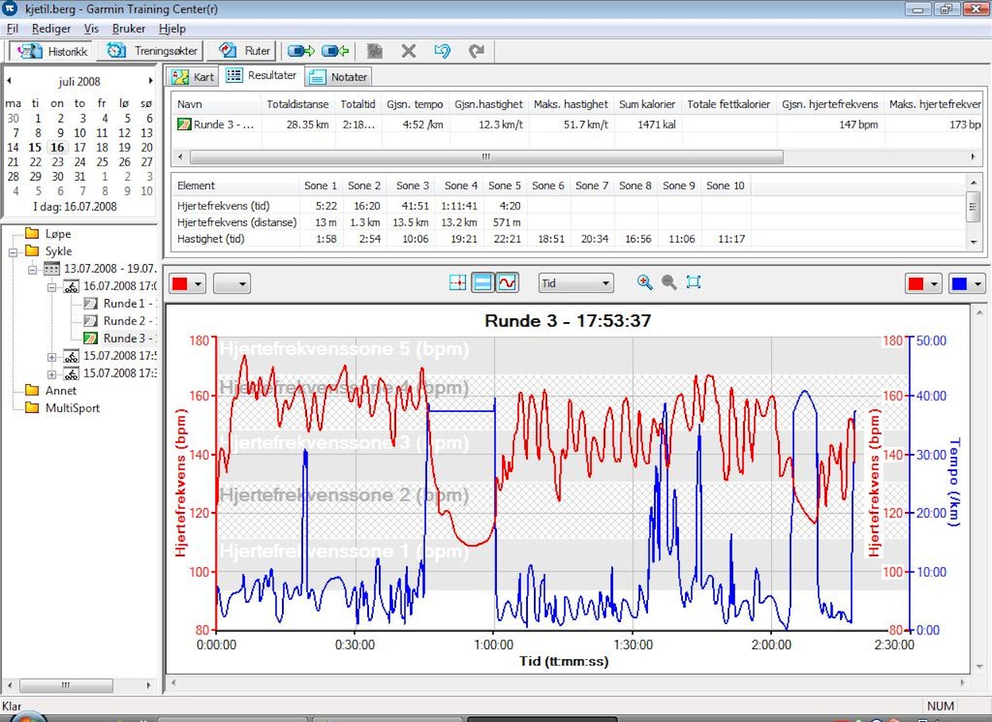Open the Tid x-axis dropdown
The height and width of the screenshot is (722, 992).
pyautogui.click(x=576, y=284)
